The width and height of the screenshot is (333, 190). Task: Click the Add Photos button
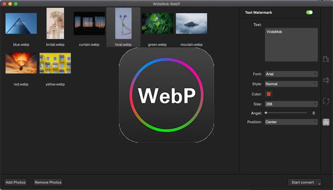(x=16, y=182)
